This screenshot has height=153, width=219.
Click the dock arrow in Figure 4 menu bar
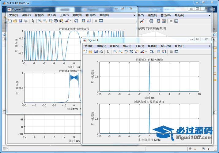209,46
